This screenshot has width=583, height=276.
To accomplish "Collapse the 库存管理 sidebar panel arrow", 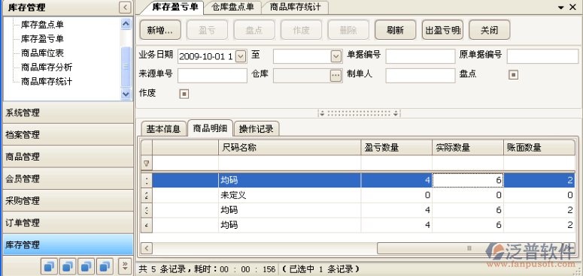I will (125, 7).
